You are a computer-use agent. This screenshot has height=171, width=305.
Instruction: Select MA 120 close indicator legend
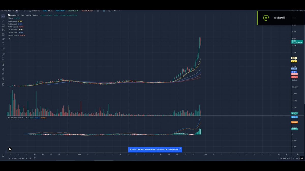click(x=16, y=27)
